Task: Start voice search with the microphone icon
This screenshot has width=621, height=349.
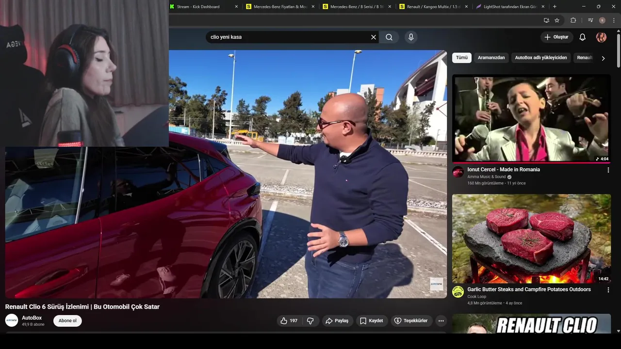Action: pos(411,37)
